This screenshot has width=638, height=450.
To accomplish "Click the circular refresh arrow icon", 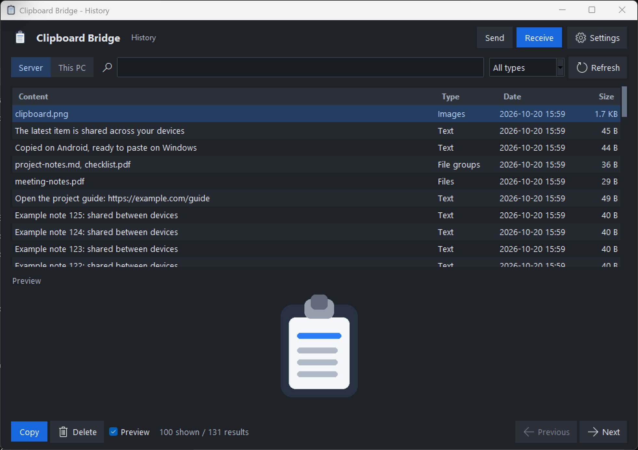I will pos(581,68).
